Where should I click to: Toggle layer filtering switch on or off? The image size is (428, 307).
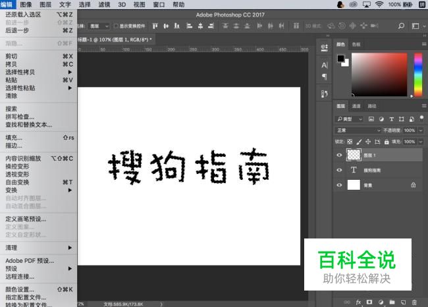click(x=421, y=119)
